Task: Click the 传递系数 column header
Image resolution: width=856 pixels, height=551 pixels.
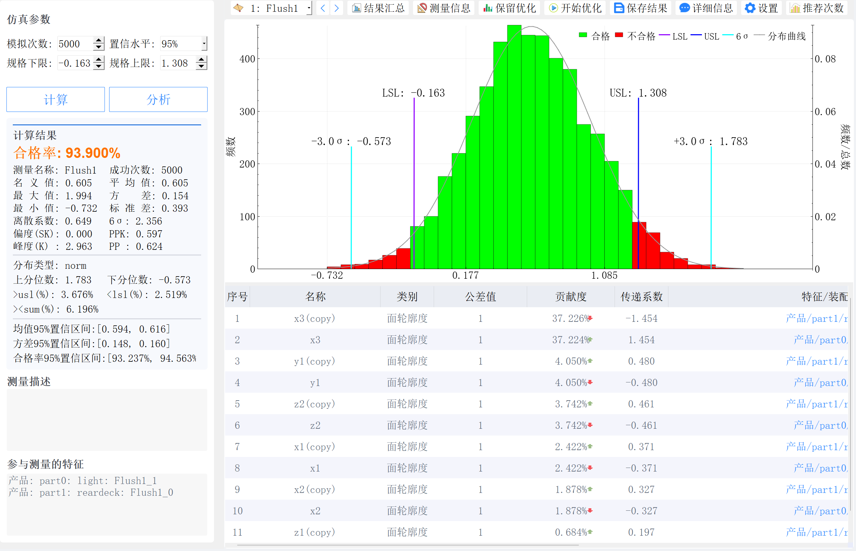Action: [x=641, y=297]
